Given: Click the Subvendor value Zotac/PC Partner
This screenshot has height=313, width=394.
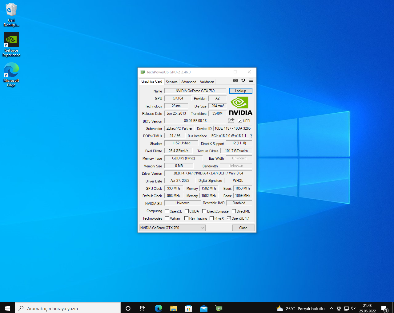Looking at the screenshot, I should 179,128.
